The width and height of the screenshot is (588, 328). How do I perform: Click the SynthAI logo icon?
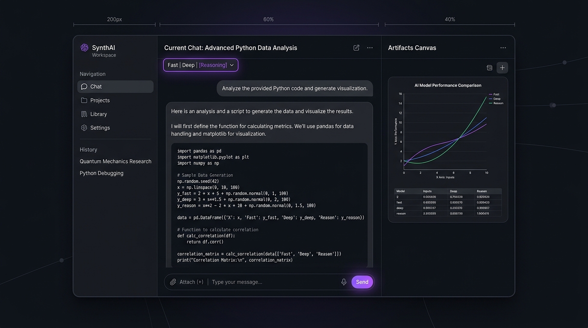click(84, 48)
